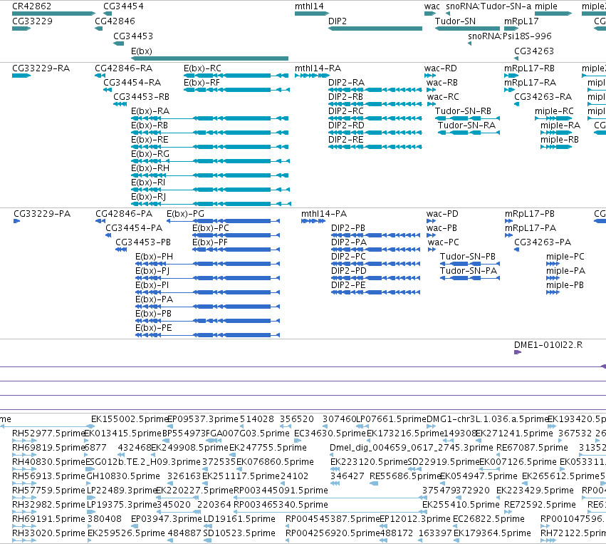This screenshot has height=544, width=606.
Task: Select protein E(bx)-PC
Action: (x=236, y=235)
